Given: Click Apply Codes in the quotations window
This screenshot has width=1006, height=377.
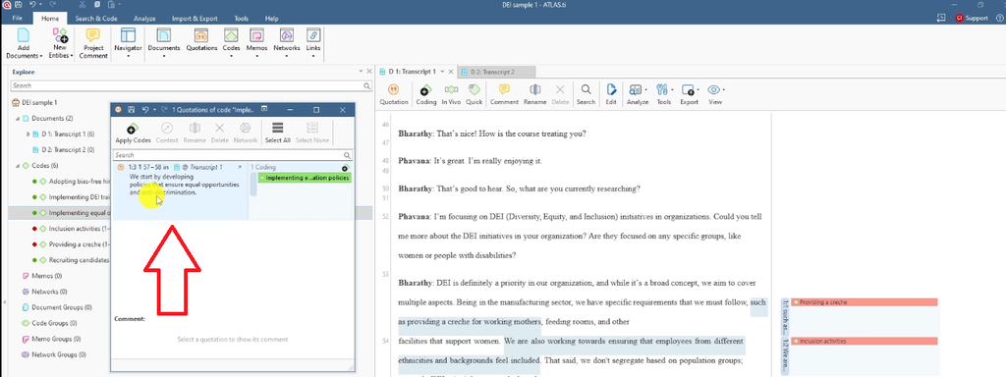Looking at the screenshot, I should (x=133, y=133).
